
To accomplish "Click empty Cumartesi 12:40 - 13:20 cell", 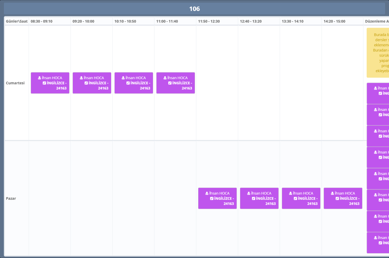I will [259, 83].
